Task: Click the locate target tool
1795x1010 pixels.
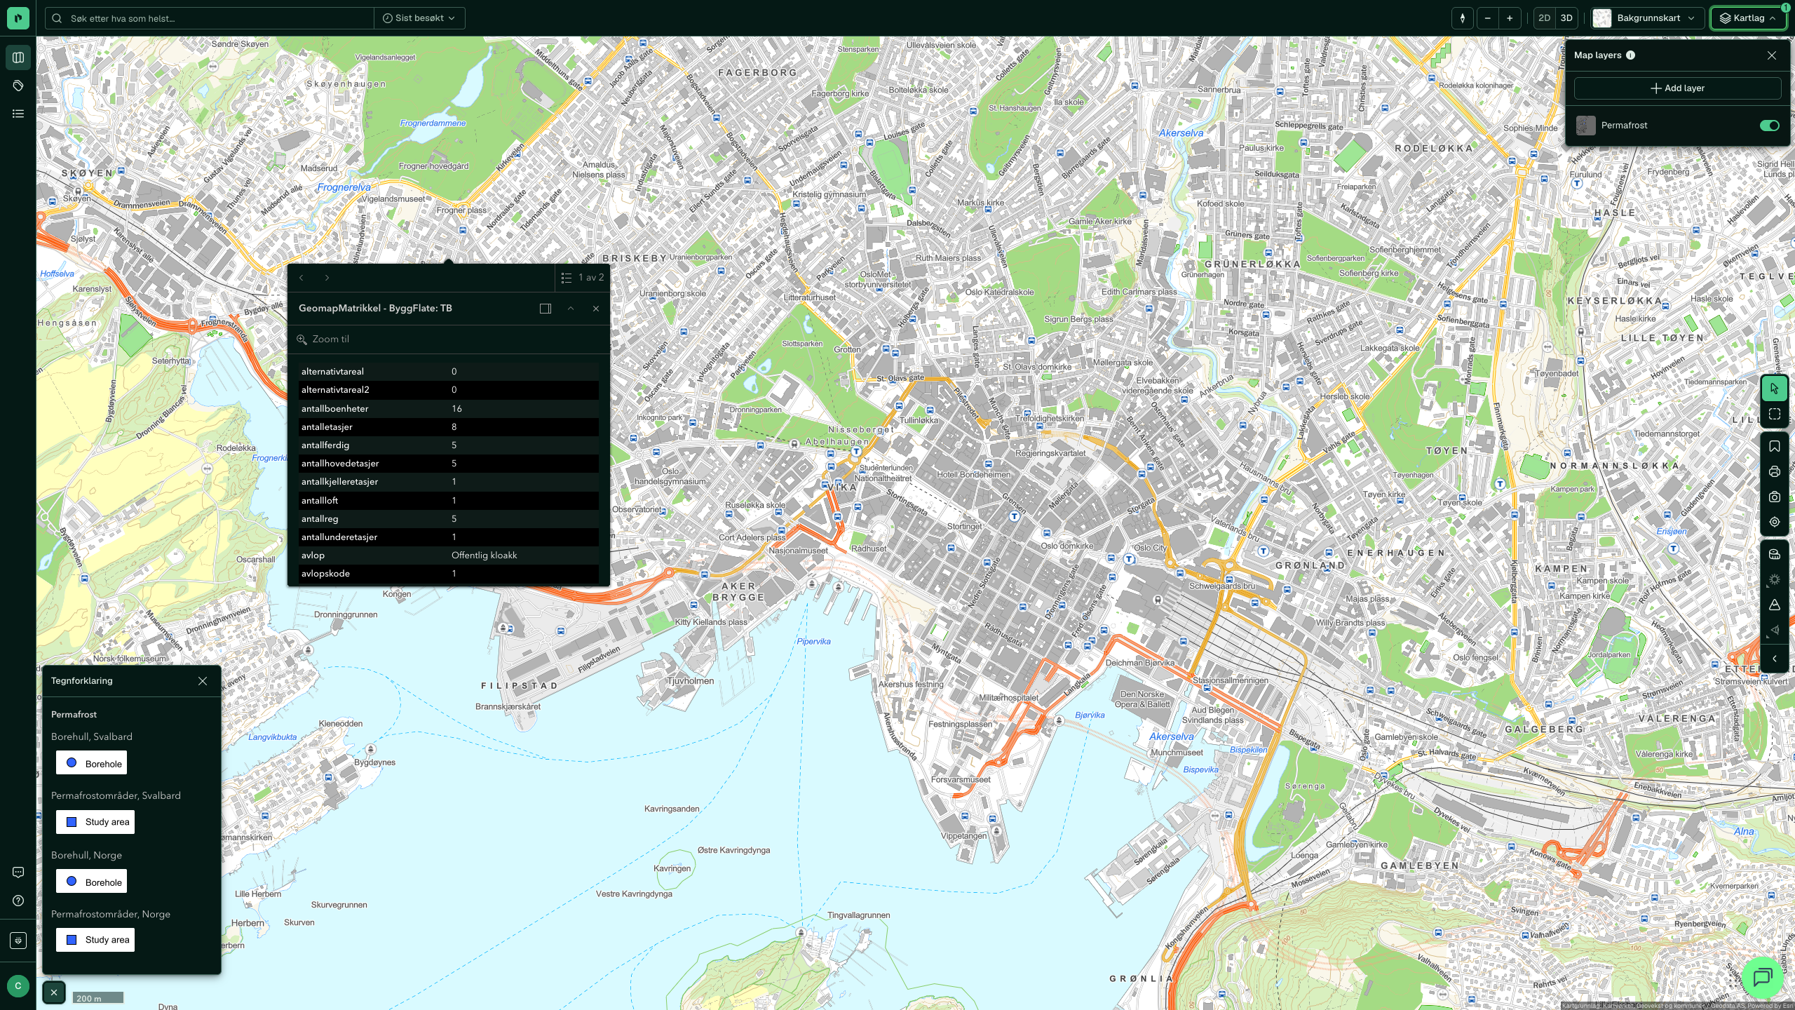Action: pos(1775,523)
